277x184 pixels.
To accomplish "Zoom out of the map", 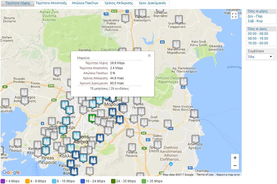I will (x=235, y=166).
